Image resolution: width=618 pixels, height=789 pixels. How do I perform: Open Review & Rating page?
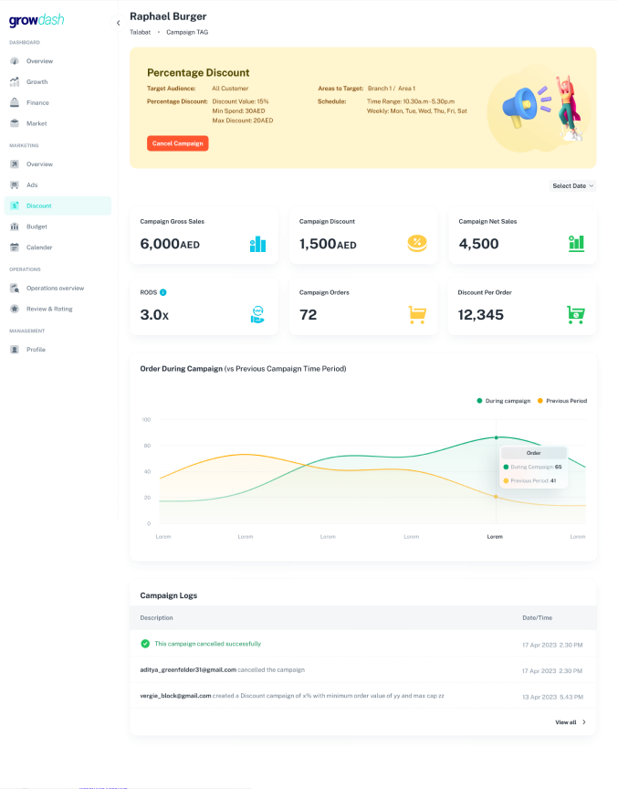point(49,309)
